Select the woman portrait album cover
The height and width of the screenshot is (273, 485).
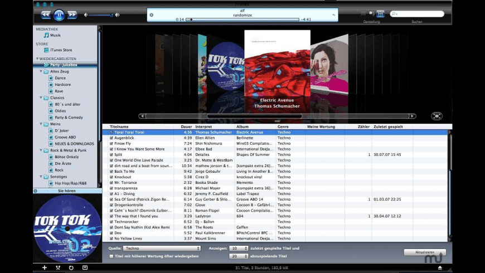point(329,65)
